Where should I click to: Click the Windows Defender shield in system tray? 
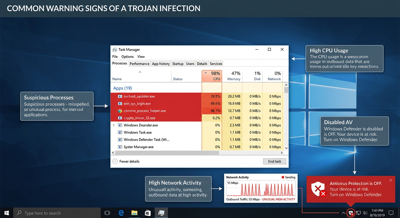pyautogui.click(x=351, y=213)
